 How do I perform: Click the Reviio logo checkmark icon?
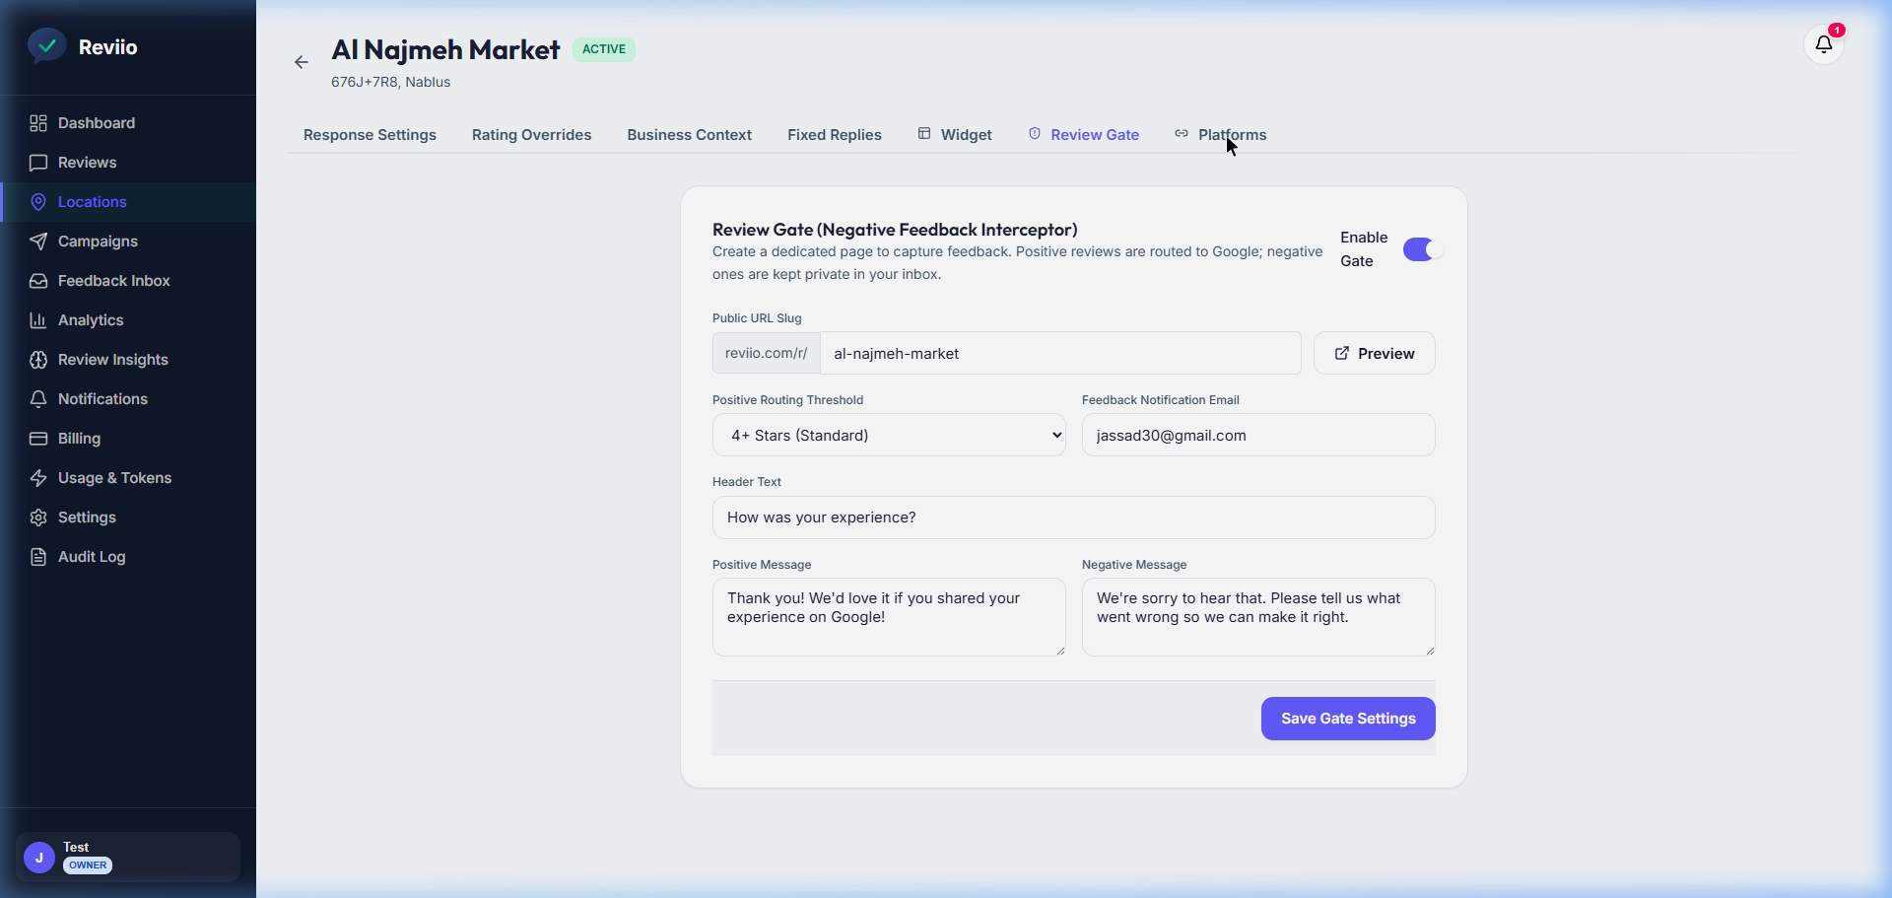pyautogui.click(x=46, y=45)
